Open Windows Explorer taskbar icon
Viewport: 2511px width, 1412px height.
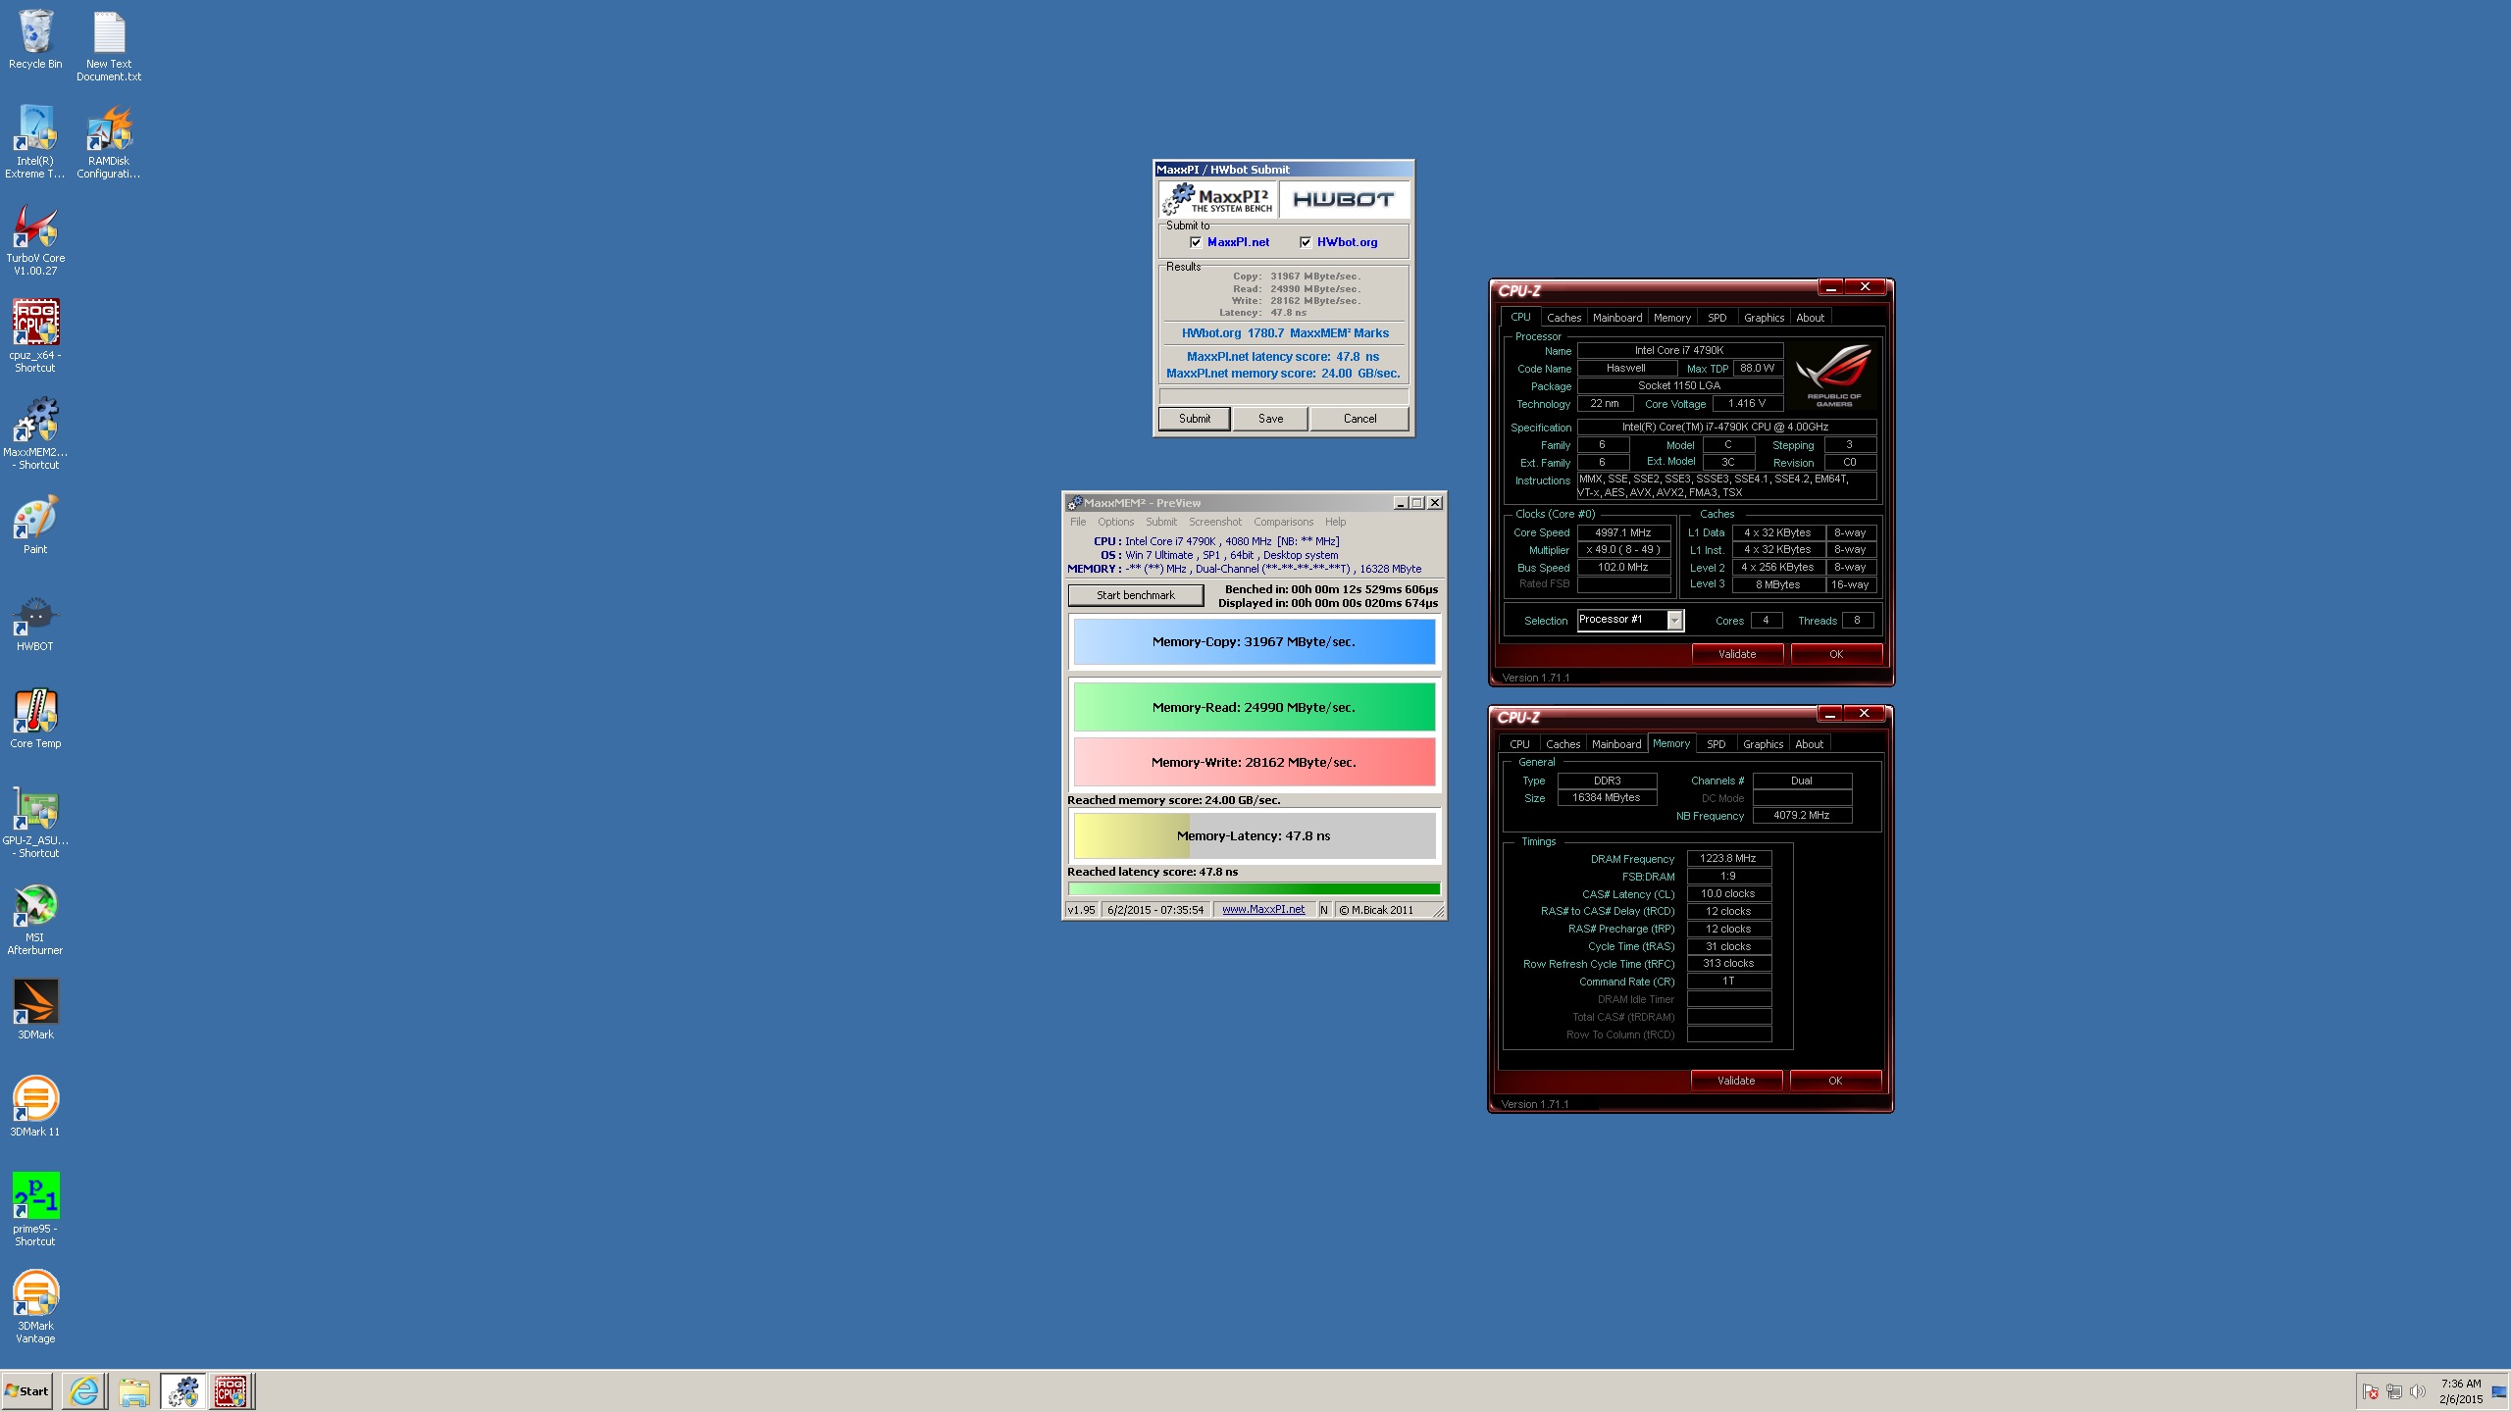pyautogui.click(x=133, y=1391)
